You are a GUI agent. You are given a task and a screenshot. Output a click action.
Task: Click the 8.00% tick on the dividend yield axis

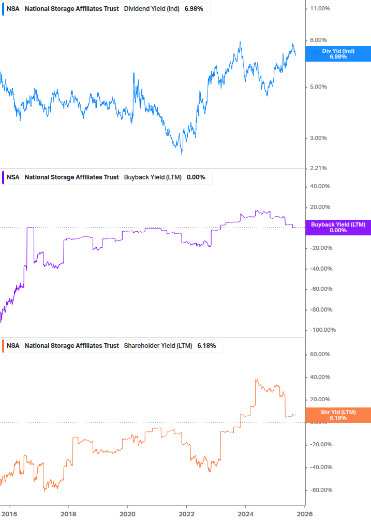[318, 40]
